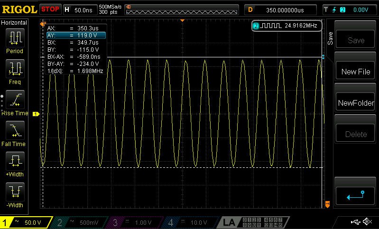
Task: Click the orange trigger position marker on top
Action: coord(183,21)
